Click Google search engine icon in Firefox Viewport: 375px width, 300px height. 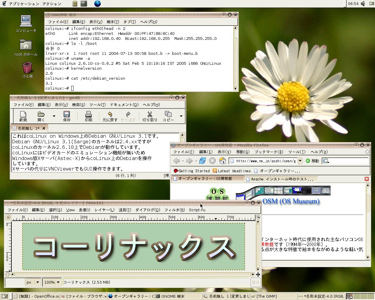(x=325, y=161)
